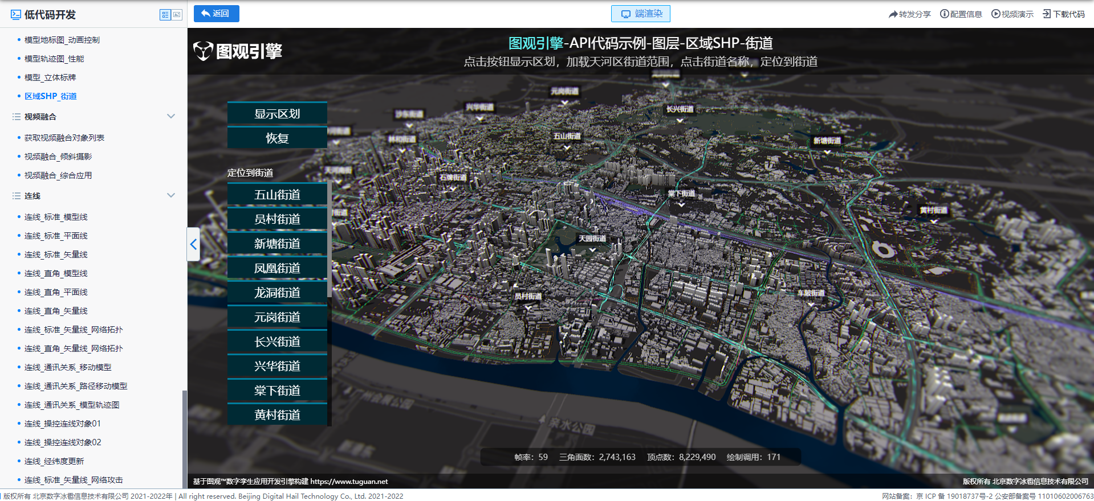1094x501 pixels.
Task: Locate to 兴华街道 via panel button
Action: 277,366
